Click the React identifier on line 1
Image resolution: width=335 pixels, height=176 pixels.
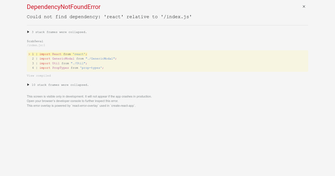click(x=57, y=54)
